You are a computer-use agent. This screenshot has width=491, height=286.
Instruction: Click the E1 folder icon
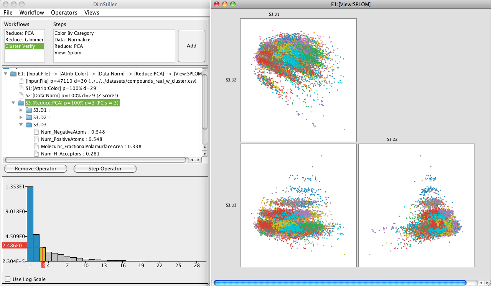pyautogui.click(x=13, y=74)
